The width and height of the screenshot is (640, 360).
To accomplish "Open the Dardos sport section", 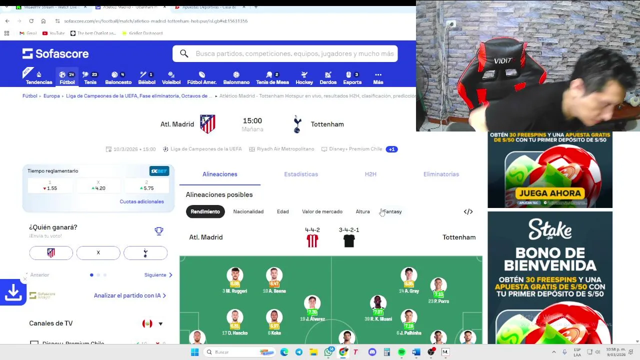I will tap(328, 78).
